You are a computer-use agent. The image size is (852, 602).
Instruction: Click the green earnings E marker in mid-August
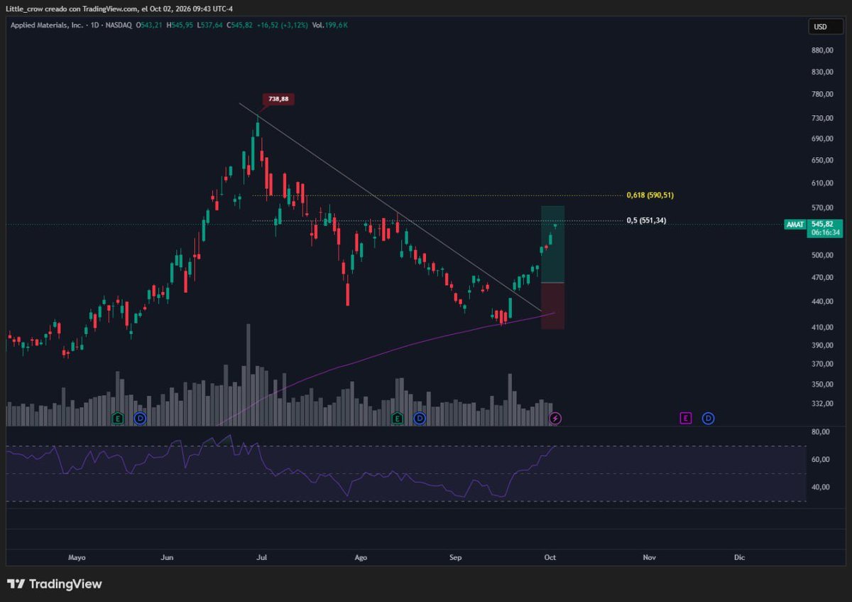click(397, 419)
